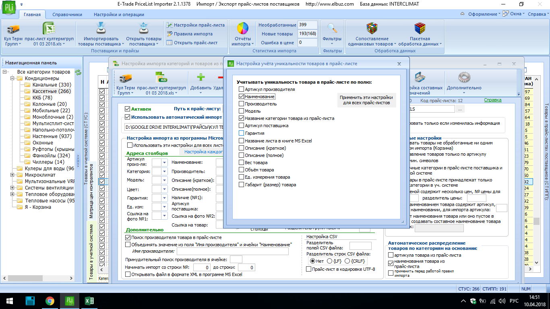Screen dimensions: 550x309
Task: Collapse the Кондиционеры tree node
Action: point(12,78)
